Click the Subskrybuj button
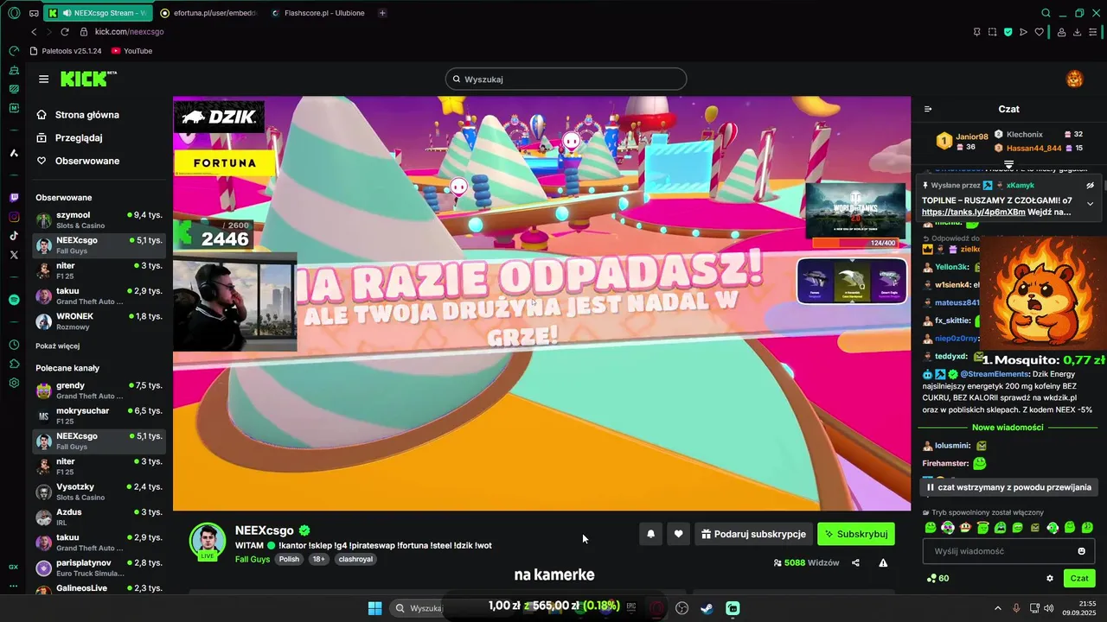1107x622 pixels. click(x=856, y=534)
